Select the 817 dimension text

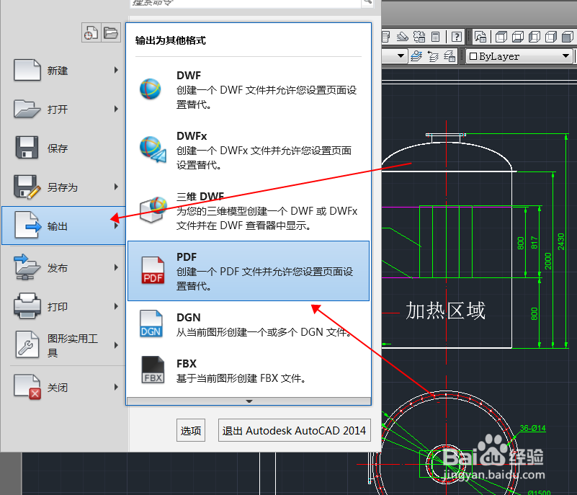[534, 243]
